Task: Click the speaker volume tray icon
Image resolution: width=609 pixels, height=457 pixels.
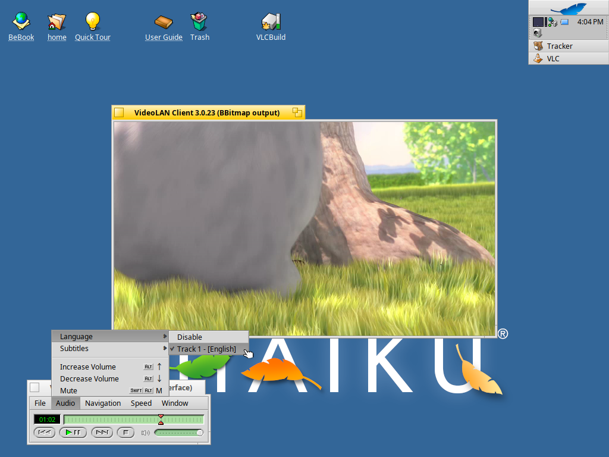Action: [x=538, y=33]
